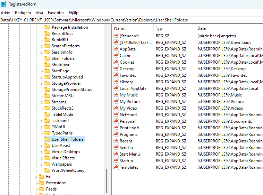Select the StartPage folder icon

pos(47,71)
